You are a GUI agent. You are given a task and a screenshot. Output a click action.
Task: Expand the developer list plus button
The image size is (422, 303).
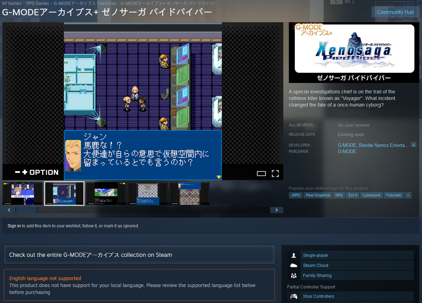[413, 145]
